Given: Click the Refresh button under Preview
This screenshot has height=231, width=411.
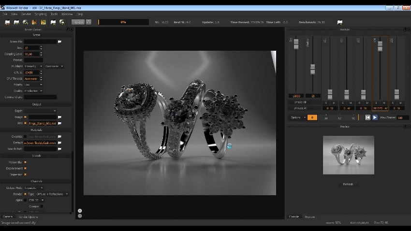Looking at the screenshot, I should [x=348, y=184].
